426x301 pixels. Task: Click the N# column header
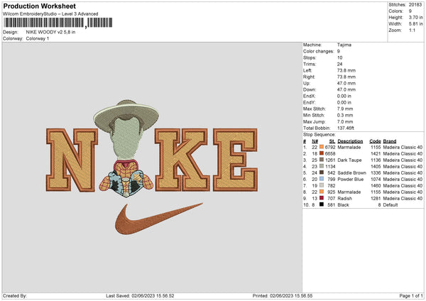(x=315, y=141)
